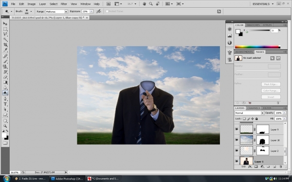292x182 pixels.
Task: Hide Layer 10 visibility eye
Action: point(237,140)
